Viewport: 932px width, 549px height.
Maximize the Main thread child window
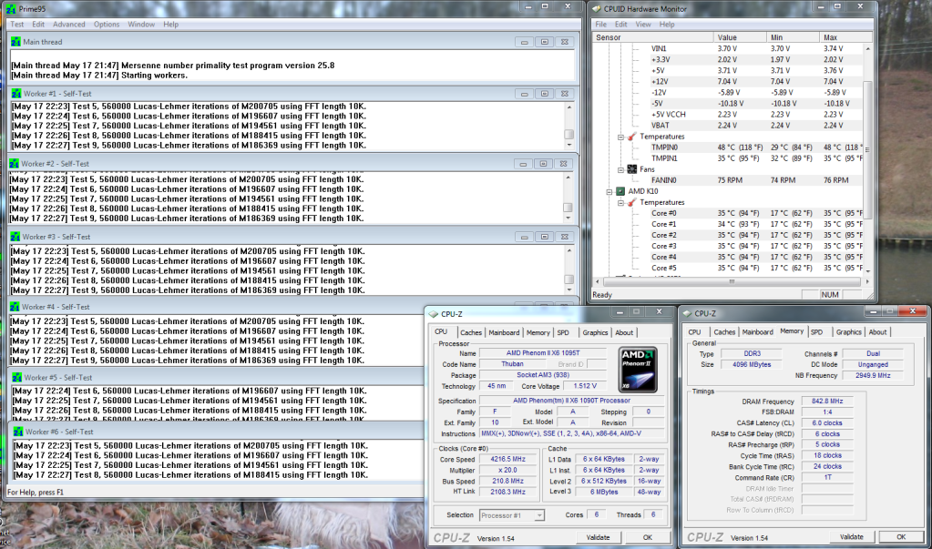[x=544, y=42]
